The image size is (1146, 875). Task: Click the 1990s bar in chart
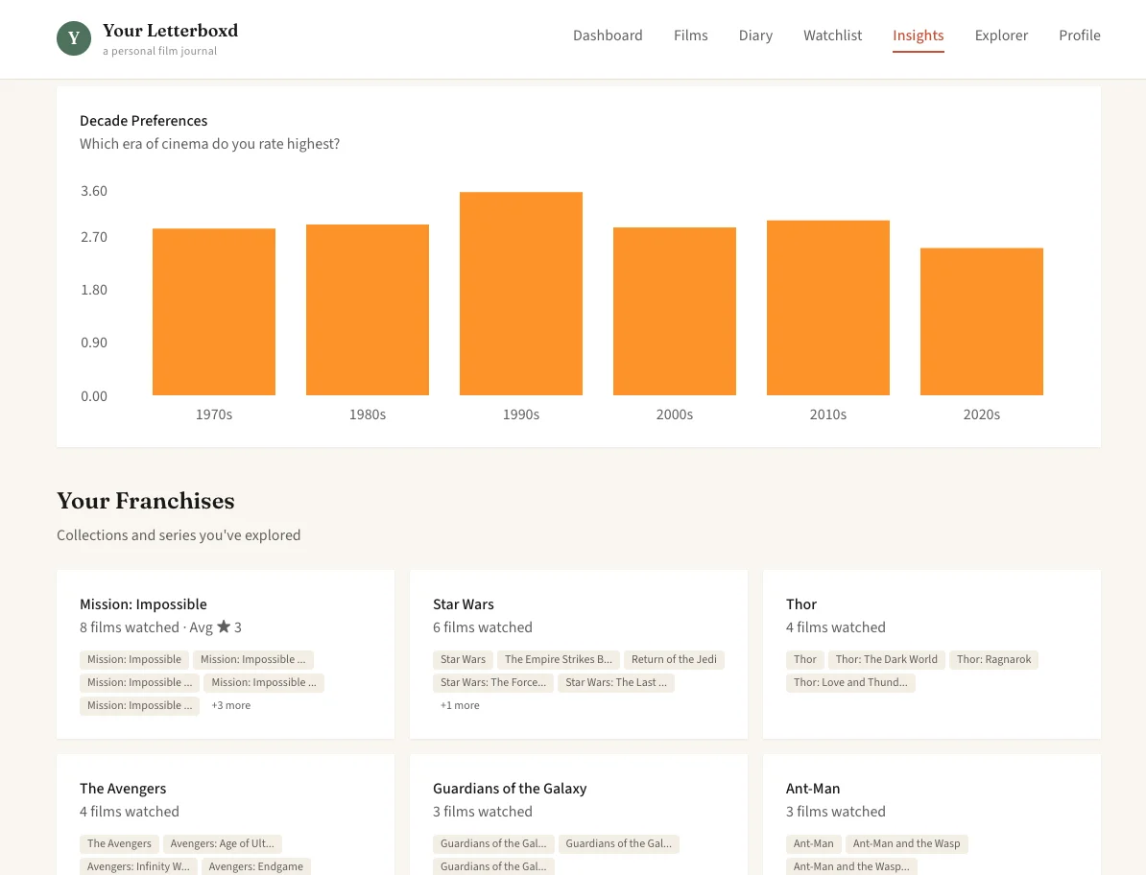tap(520, 294)
